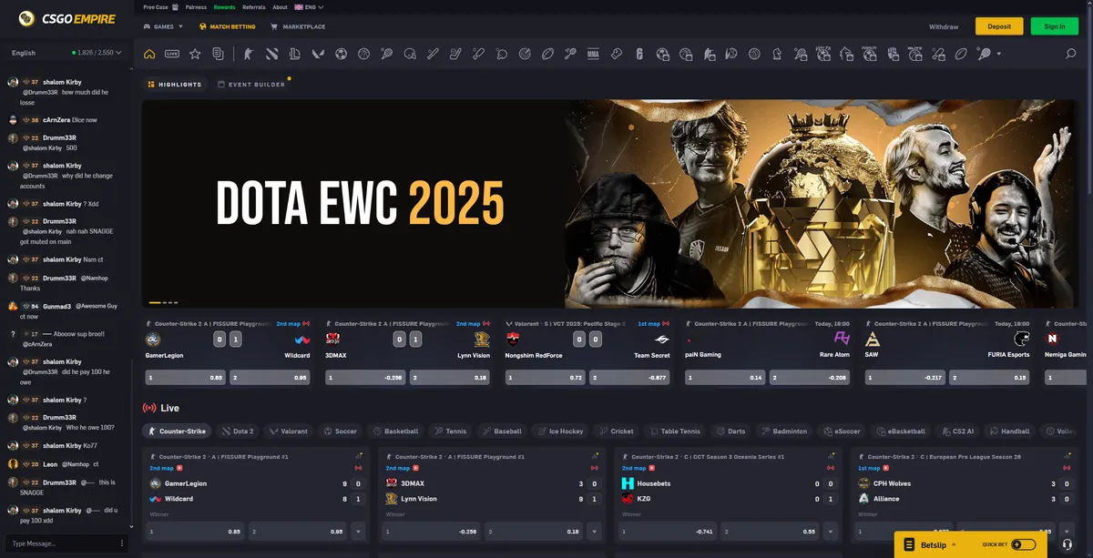Select the darts target icon
The width and height of the screenshot is (1093, 558).
(525, 54)
